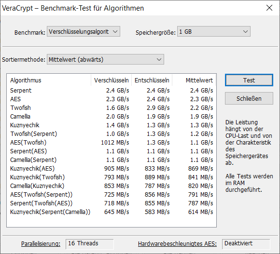Select the Kuznyechik(Twofish) row
The width and height of the screenshot is (280, 254).
point(112,177)
